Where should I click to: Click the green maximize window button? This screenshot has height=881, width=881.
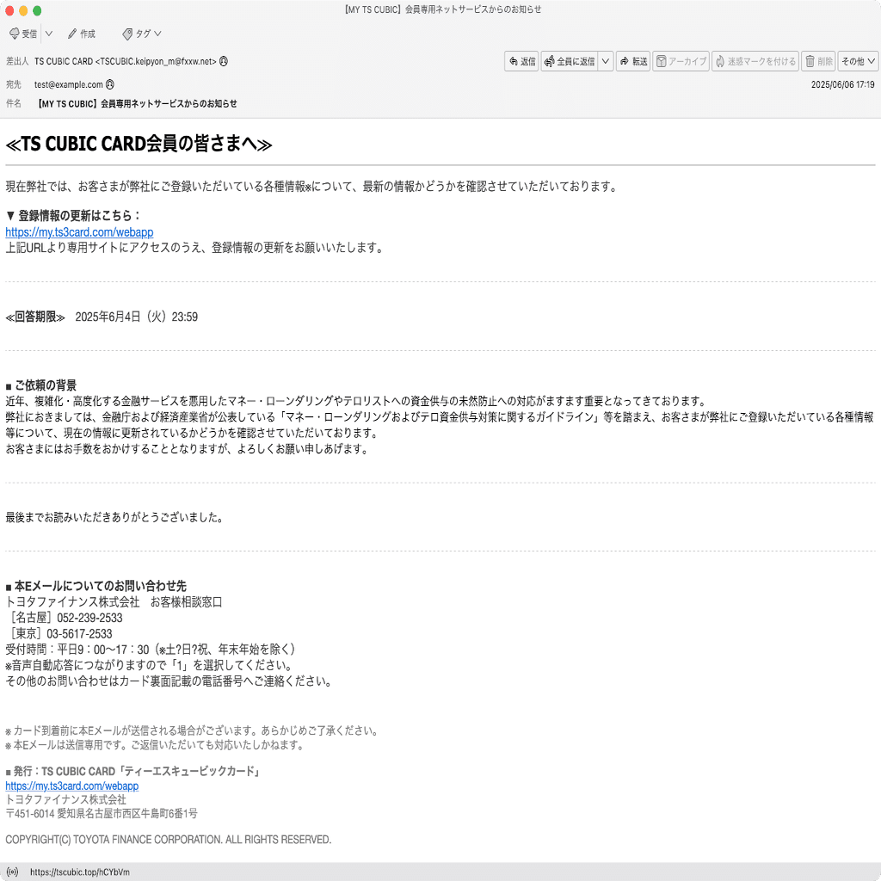point(37,10)
